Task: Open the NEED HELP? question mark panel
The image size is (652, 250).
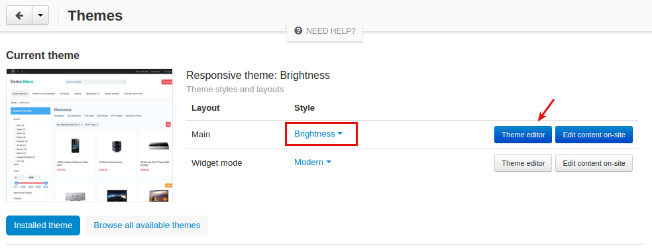Action: click(325, 31)
